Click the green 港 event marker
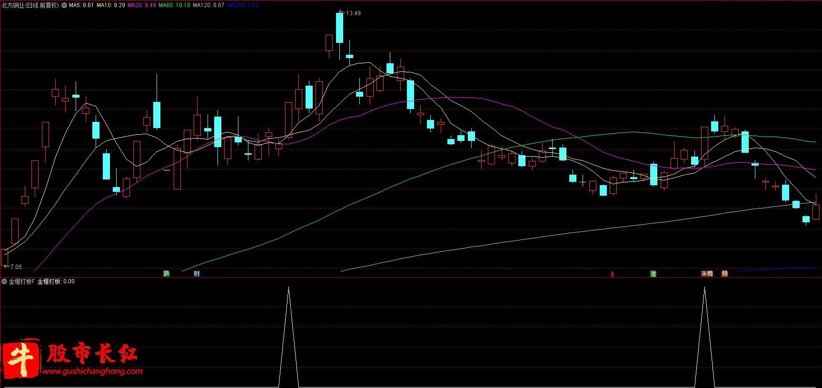822x388 pixels. point(654,273)
